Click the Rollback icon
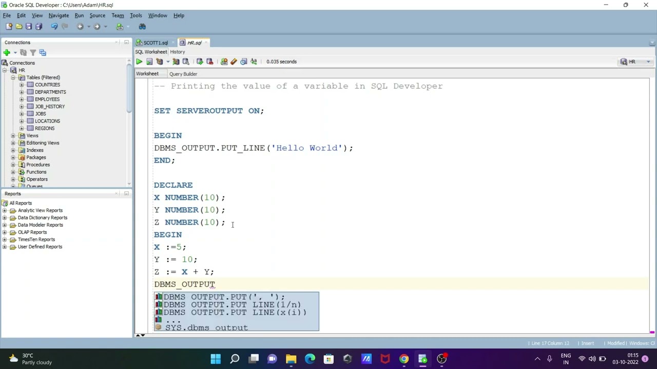Image resolution: width=657 pixels, height=369 pixels. (x=209, y=61)
